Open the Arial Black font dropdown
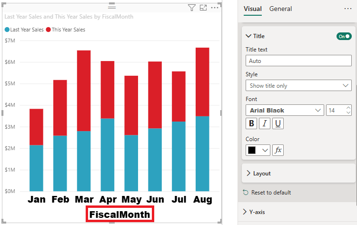This screenshot has width=357, height=225. tap(285, 110)
